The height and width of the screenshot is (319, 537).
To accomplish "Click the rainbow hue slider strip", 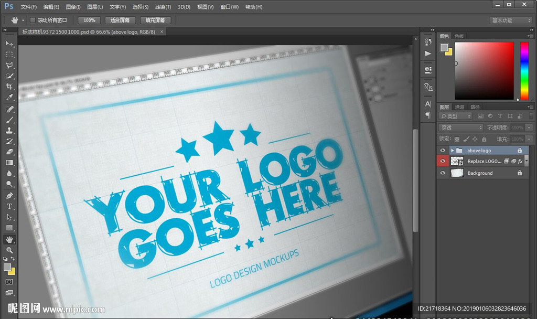I will point(524,70).
